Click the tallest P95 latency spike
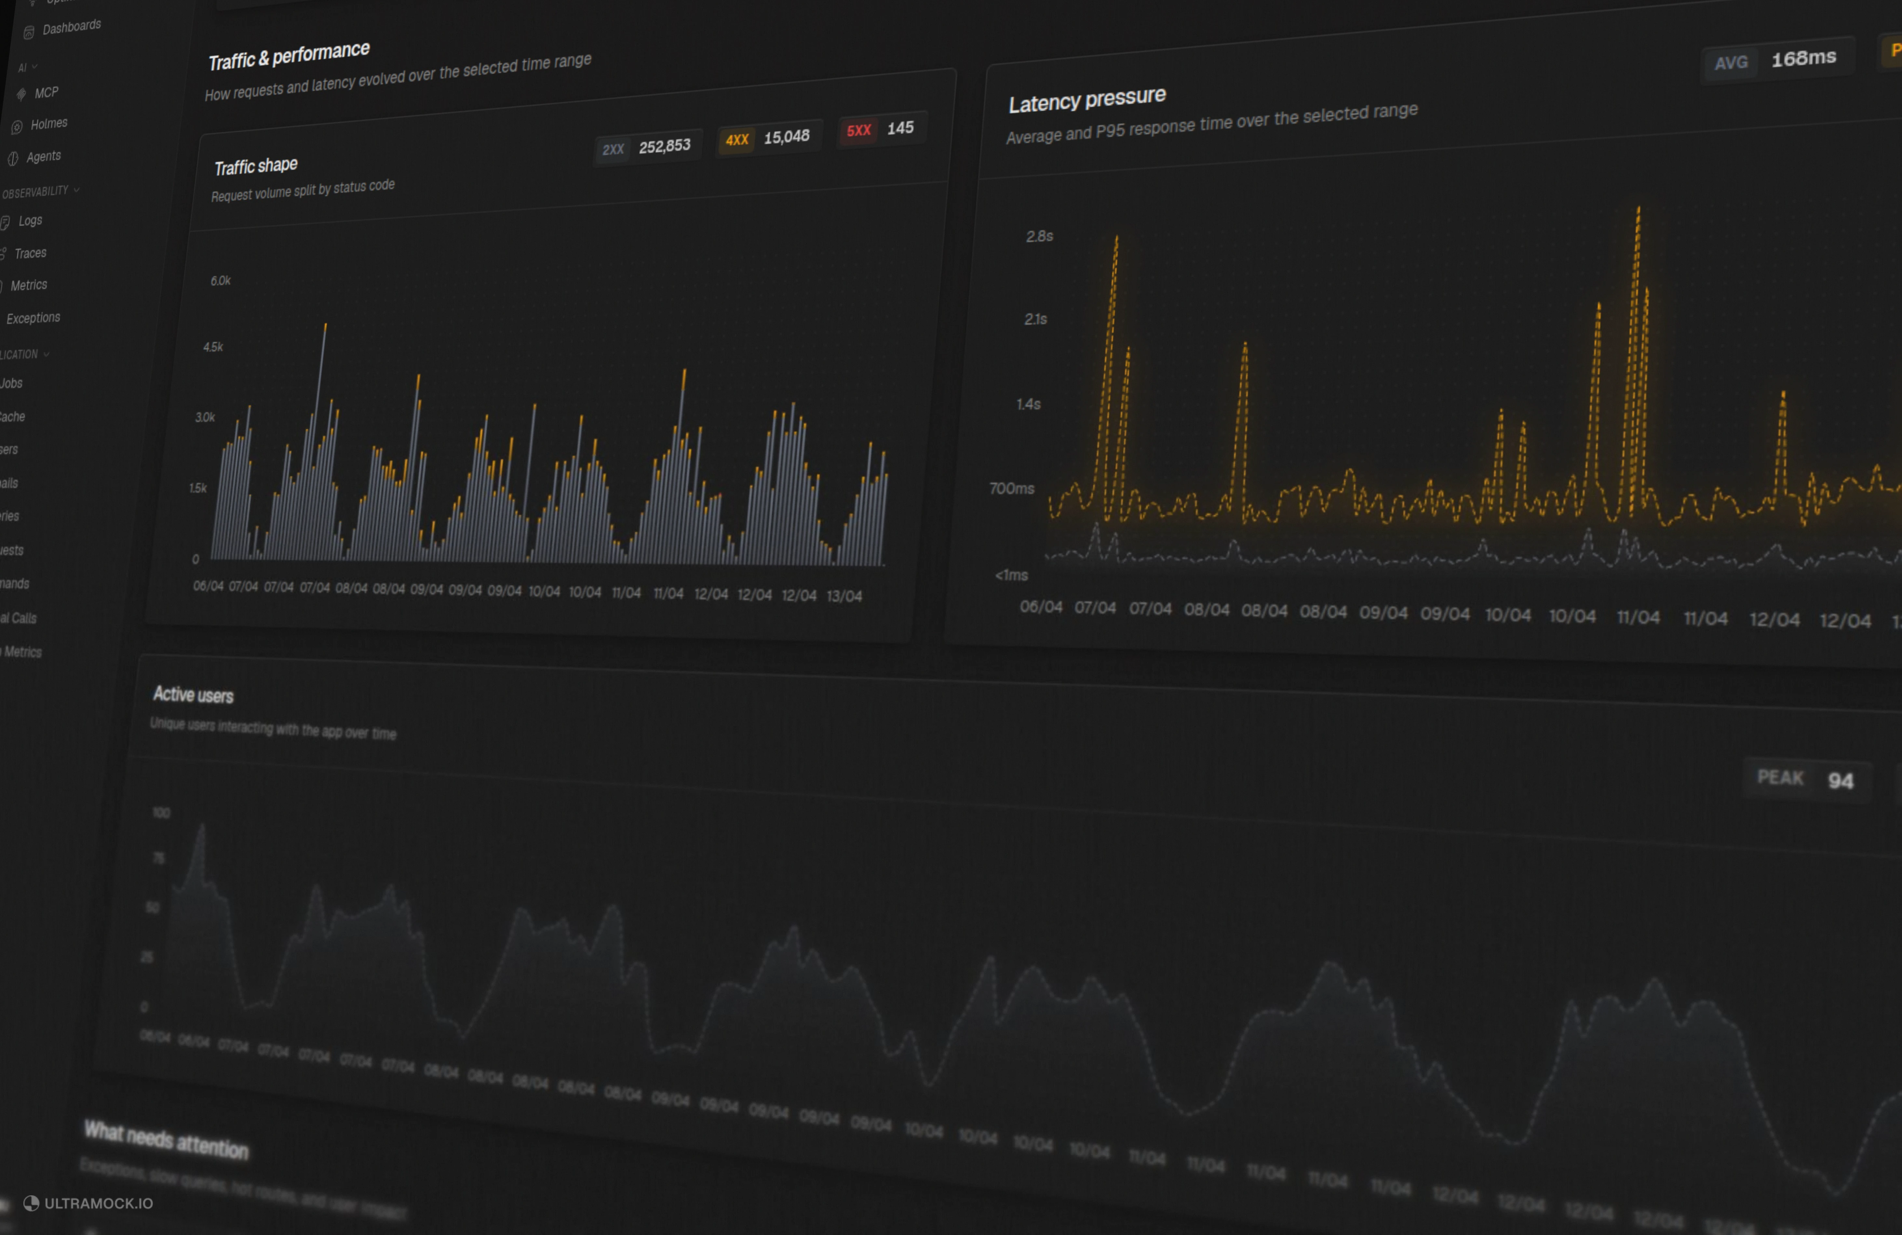The height and width of the screenshot is (1235, 1902). (x=1638, y=212)
